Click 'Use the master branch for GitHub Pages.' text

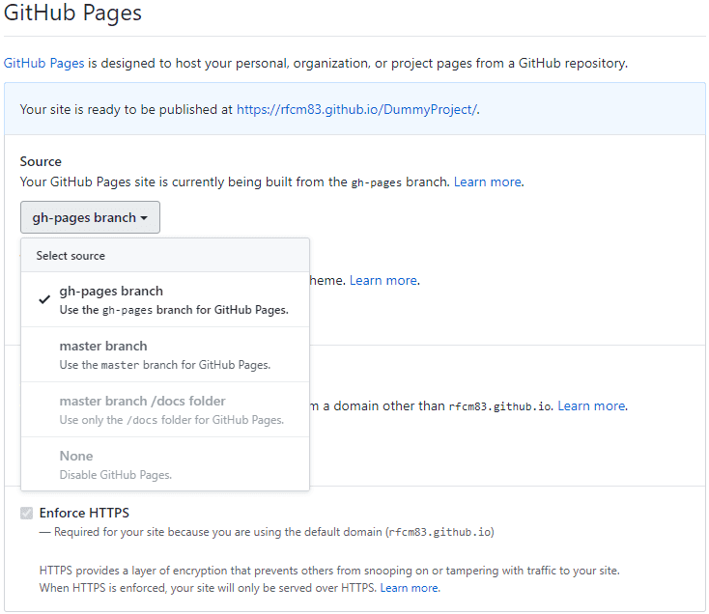[165, 365]
